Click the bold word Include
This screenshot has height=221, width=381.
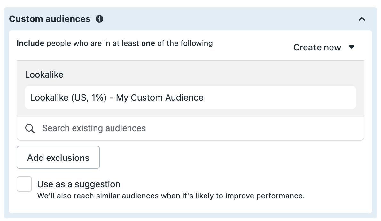coord(30,43)
